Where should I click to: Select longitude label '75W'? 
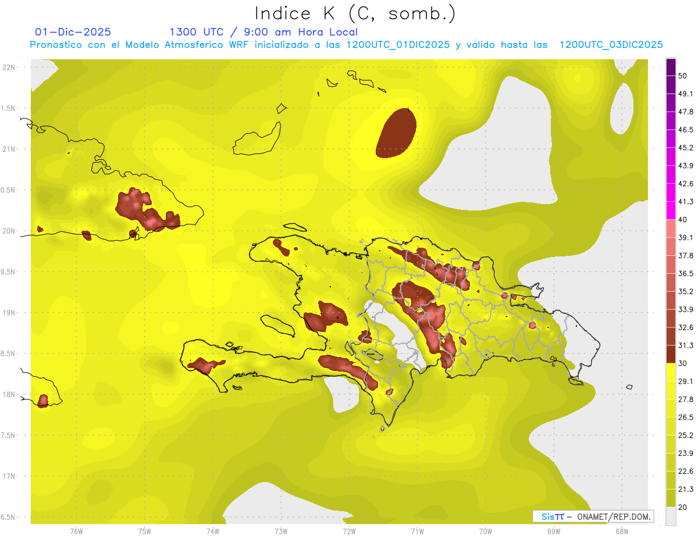click(x=144, y=531)
